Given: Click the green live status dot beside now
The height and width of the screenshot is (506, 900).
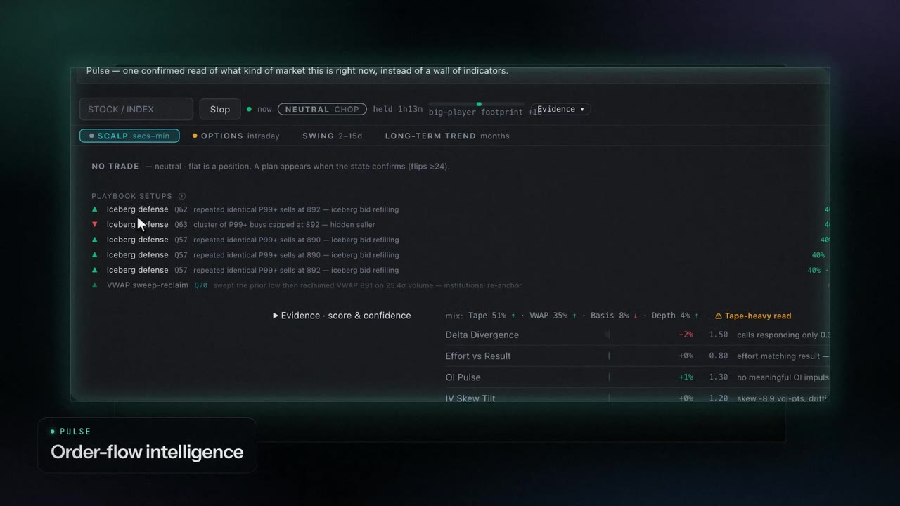Looking at the screenshot, I should [249, 110].
